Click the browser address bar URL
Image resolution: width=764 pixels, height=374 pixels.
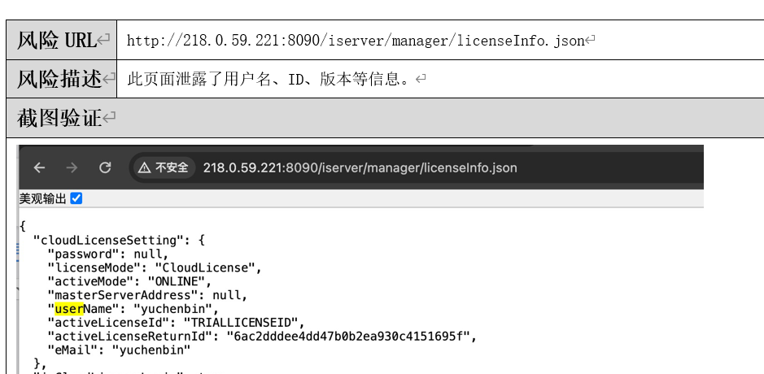pyautogui.click(x=360, y=167)
